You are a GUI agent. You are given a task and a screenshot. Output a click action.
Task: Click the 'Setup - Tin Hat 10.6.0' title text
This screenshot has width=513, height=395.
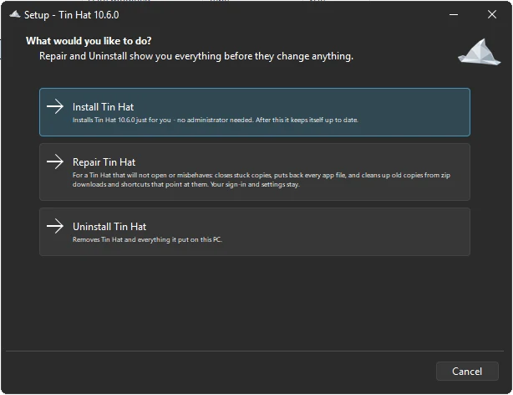click(x=72, y=15)
